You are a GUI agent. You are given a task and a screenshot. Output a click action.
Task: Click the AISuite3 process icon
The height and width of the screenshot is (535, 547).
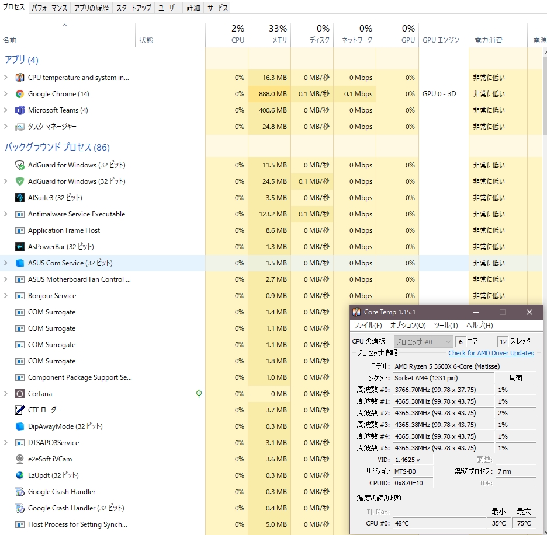click(x=20, y=198)
